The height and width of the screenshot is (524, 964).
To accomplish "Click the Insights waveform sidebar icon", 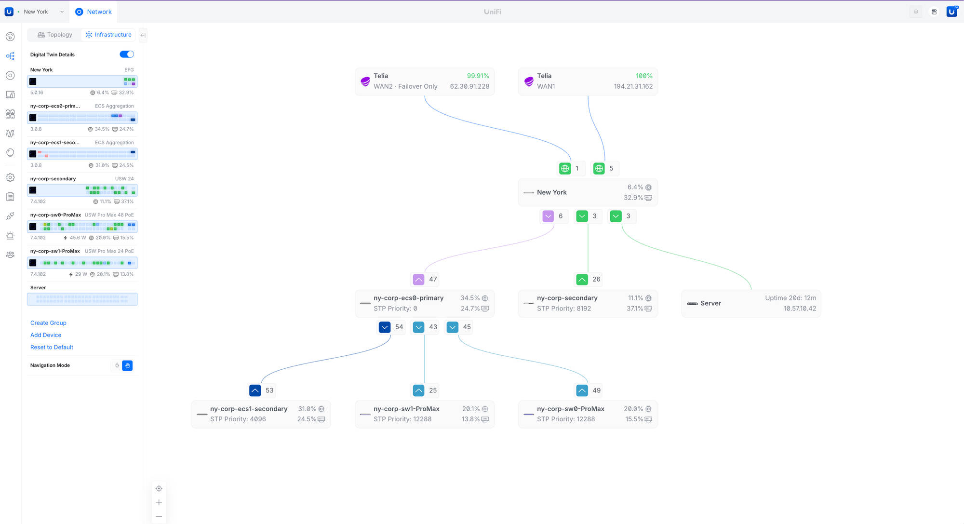I will pos(10,134).
